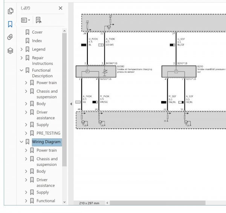Click bookmarks list scroll up arrow
Screen dimensions: 226x213
pyautogui.click(x=64, y=31)
